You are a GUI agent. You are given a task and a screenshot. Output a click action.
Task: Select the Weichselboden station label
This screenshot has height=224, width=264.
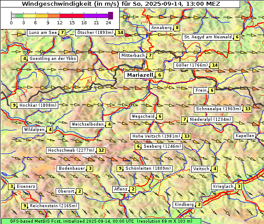[88, 124]
